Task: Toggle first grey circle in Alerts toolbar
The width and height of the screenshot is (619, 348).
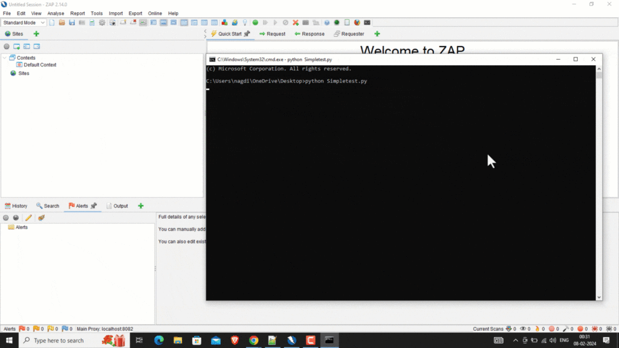Action: click(x=5, y=217)
